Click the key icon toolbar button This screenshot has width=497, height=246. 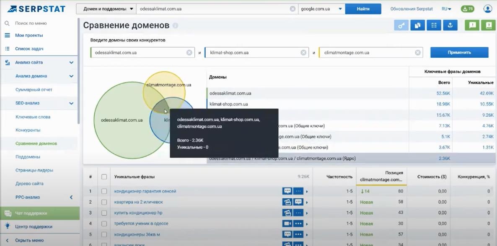(x=401, y=26)
